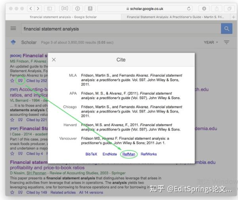Open 'Cited by 252' link

(36, 81)
